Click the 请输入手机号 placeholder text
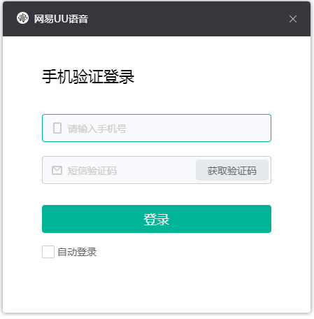The image size is (314, 319). (x=97, y=129)
